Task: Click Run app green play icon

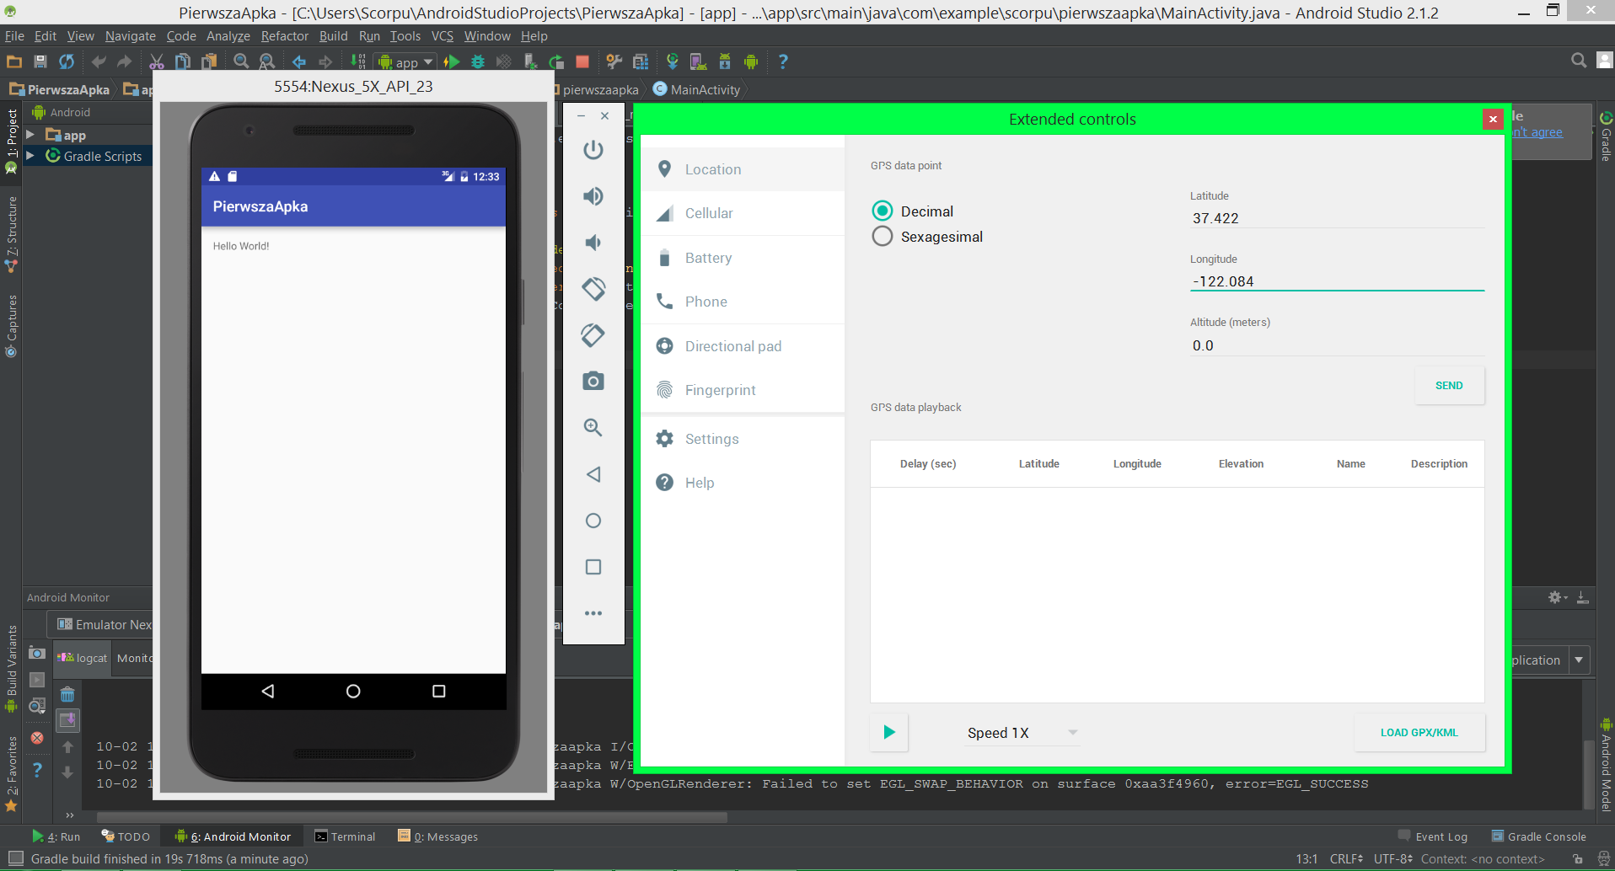Action: [452, 61]
